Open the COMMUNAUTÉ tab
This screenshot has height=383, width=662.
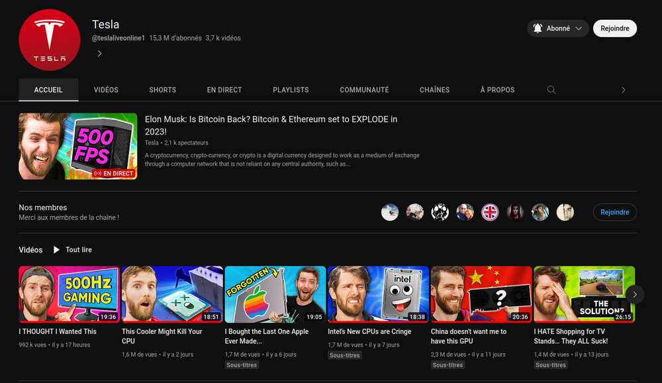[x=364, y=89]
